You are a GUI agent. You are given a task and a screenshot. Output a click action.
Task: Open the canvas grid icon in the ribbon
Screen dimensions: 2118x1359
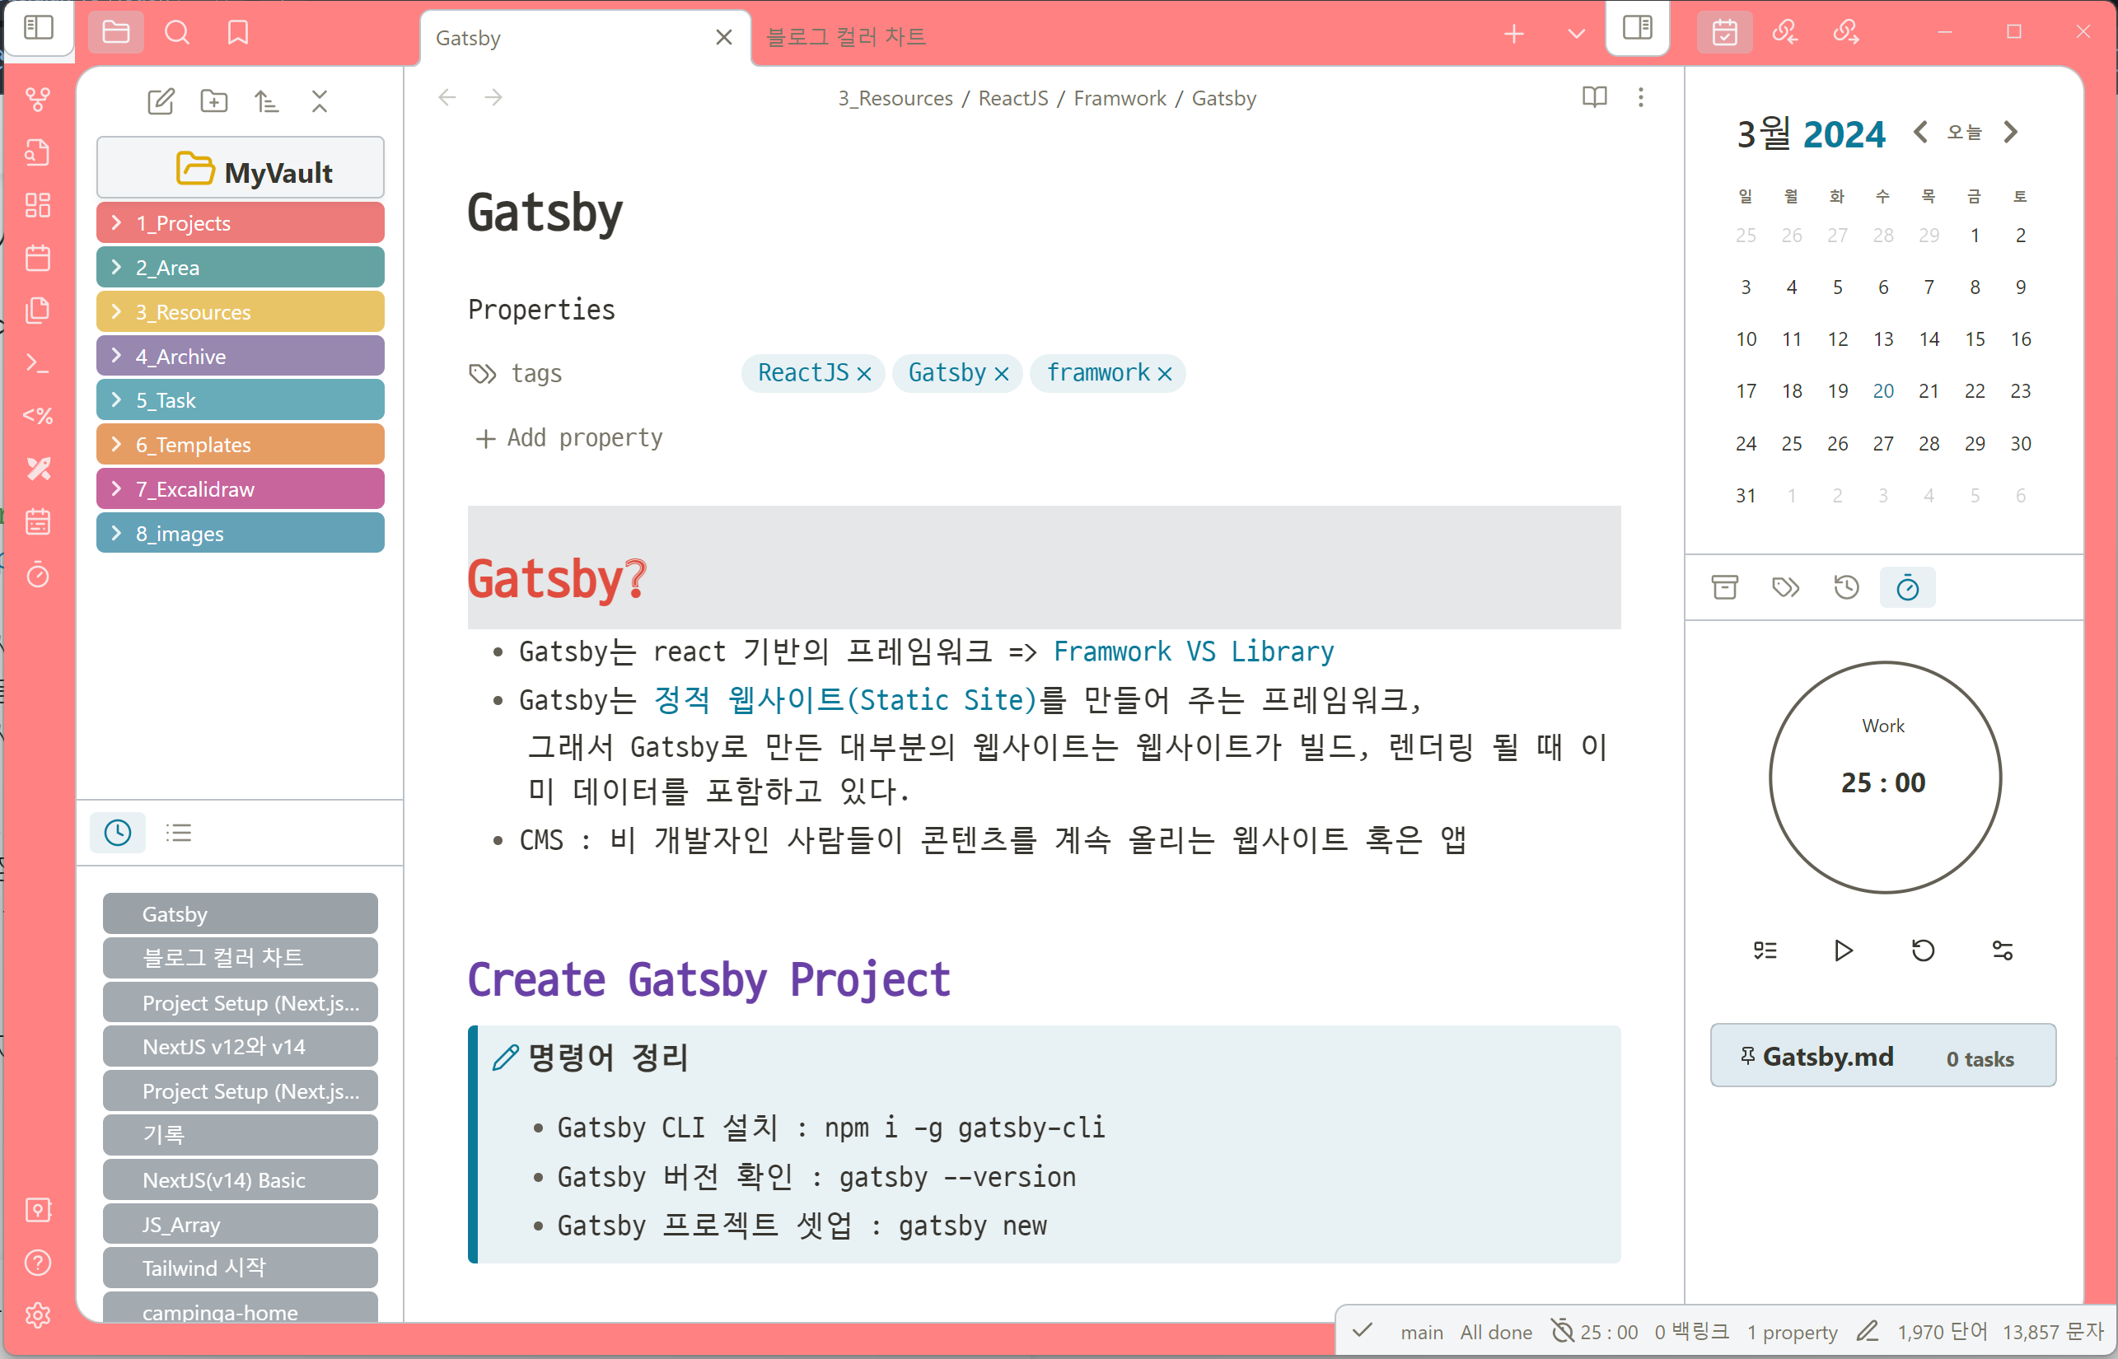tap(38, 205)
